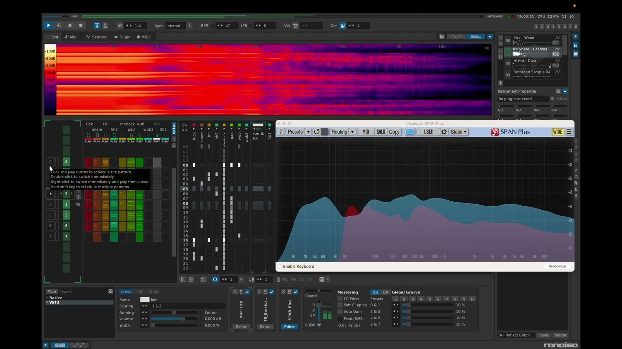Click the SPAN Plus help question mark

(x=281, y=132)
